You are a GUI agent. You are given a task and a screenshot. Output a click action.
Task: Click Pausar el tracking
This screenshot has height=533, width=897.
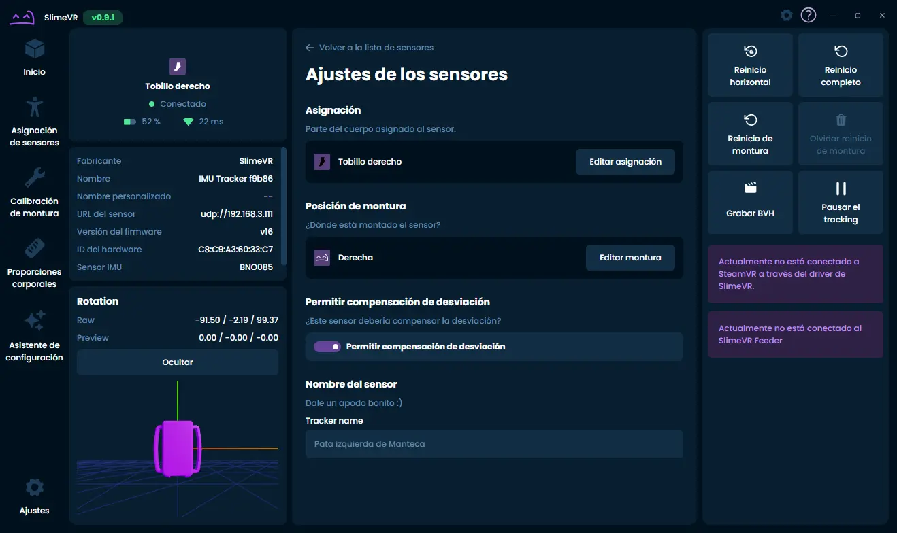pyautogui.click(x=841, y=202)
